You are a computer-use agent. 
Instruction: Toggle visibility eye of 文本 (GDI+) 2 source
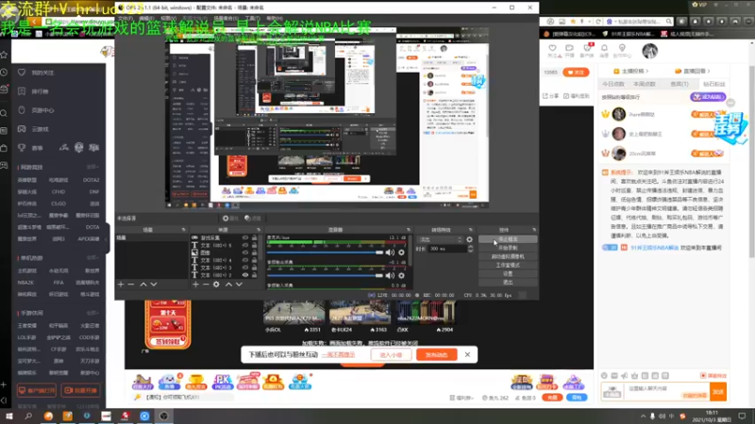[x=245, y=275]
